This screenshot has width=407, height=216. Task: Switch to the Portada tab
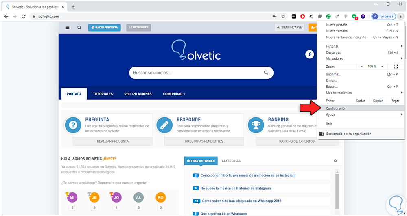click(74, 94)
